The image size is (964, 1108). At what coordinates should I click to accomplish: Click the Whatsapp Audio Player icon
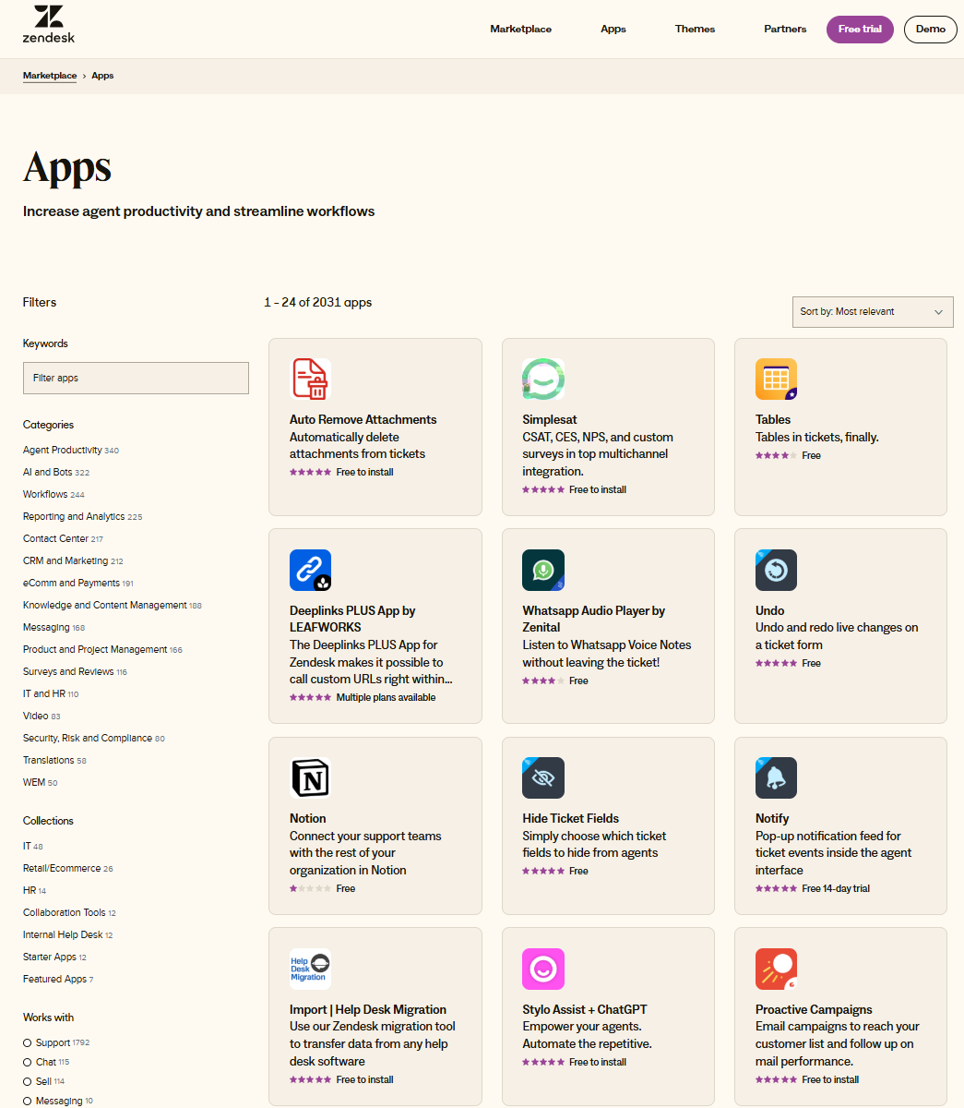tap(542, 570)
